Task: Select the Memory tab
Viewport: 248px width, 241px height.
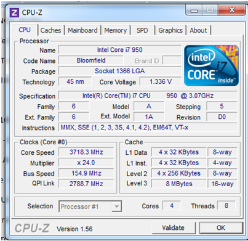Action: click(x=116, y=30)
